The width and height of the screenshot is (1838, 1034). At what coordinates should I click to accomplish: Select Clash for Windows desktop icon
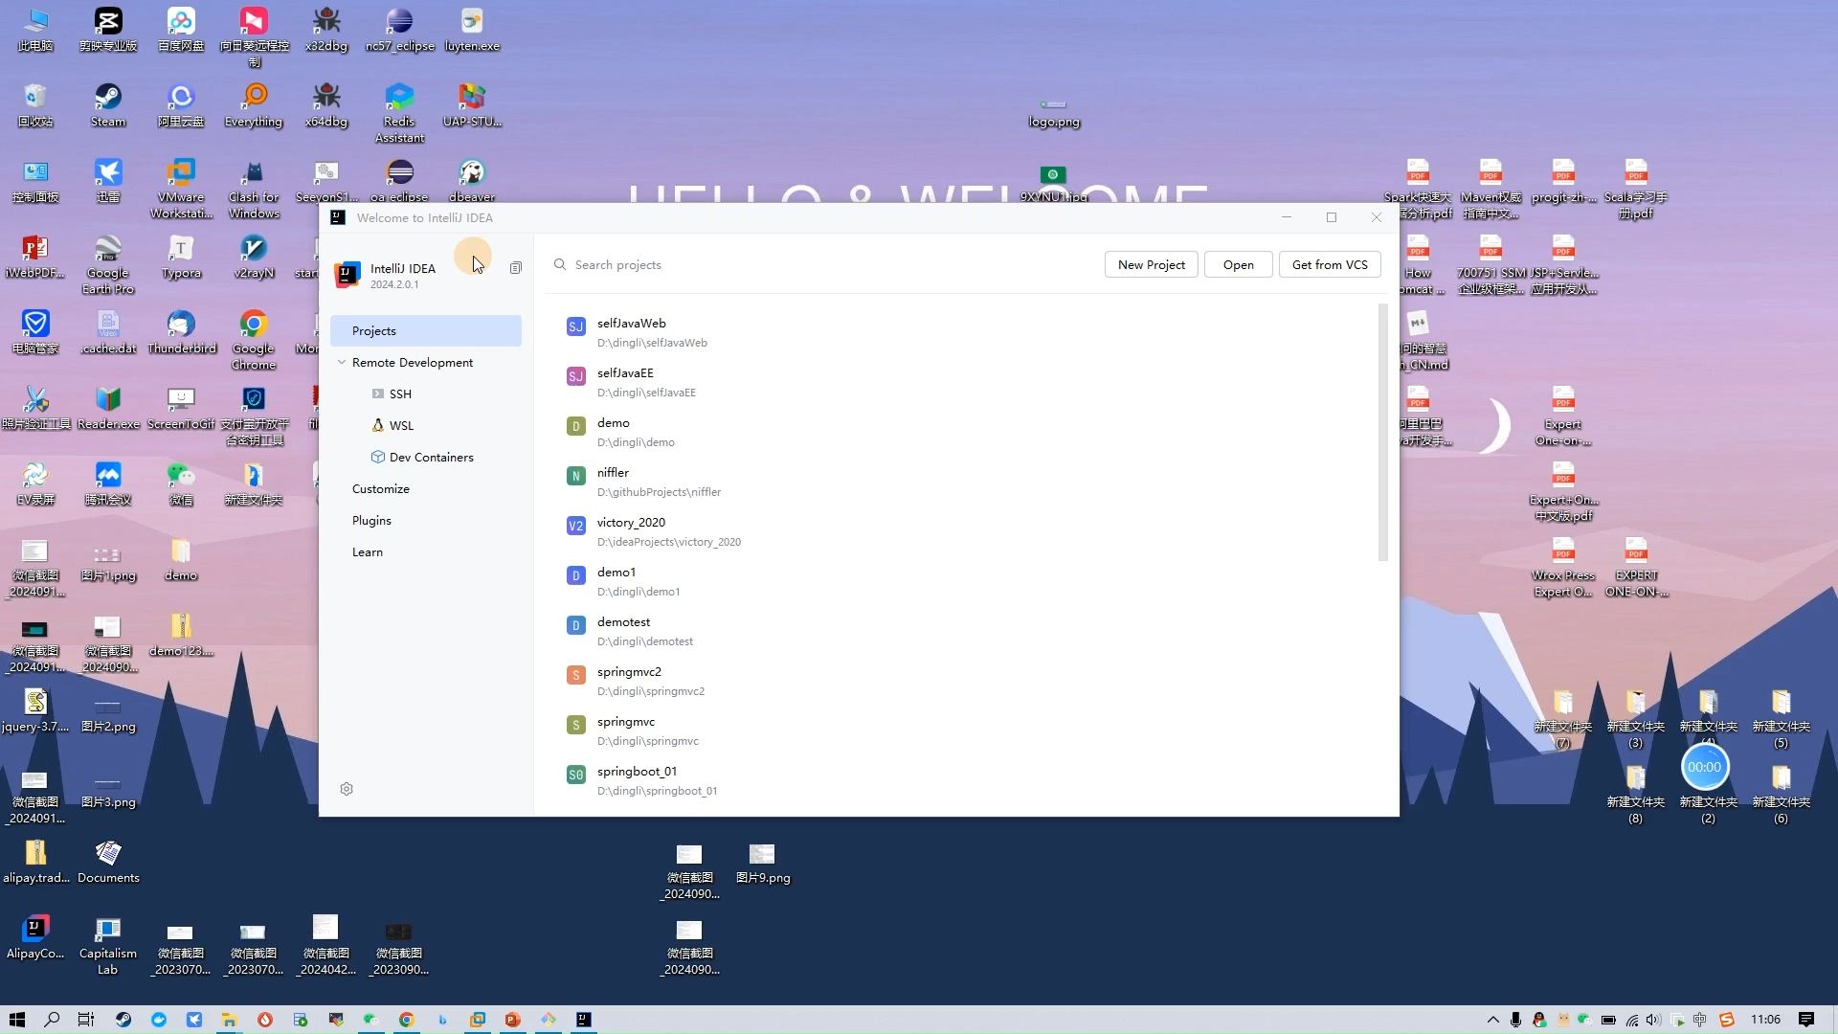(x=254, y=189)
